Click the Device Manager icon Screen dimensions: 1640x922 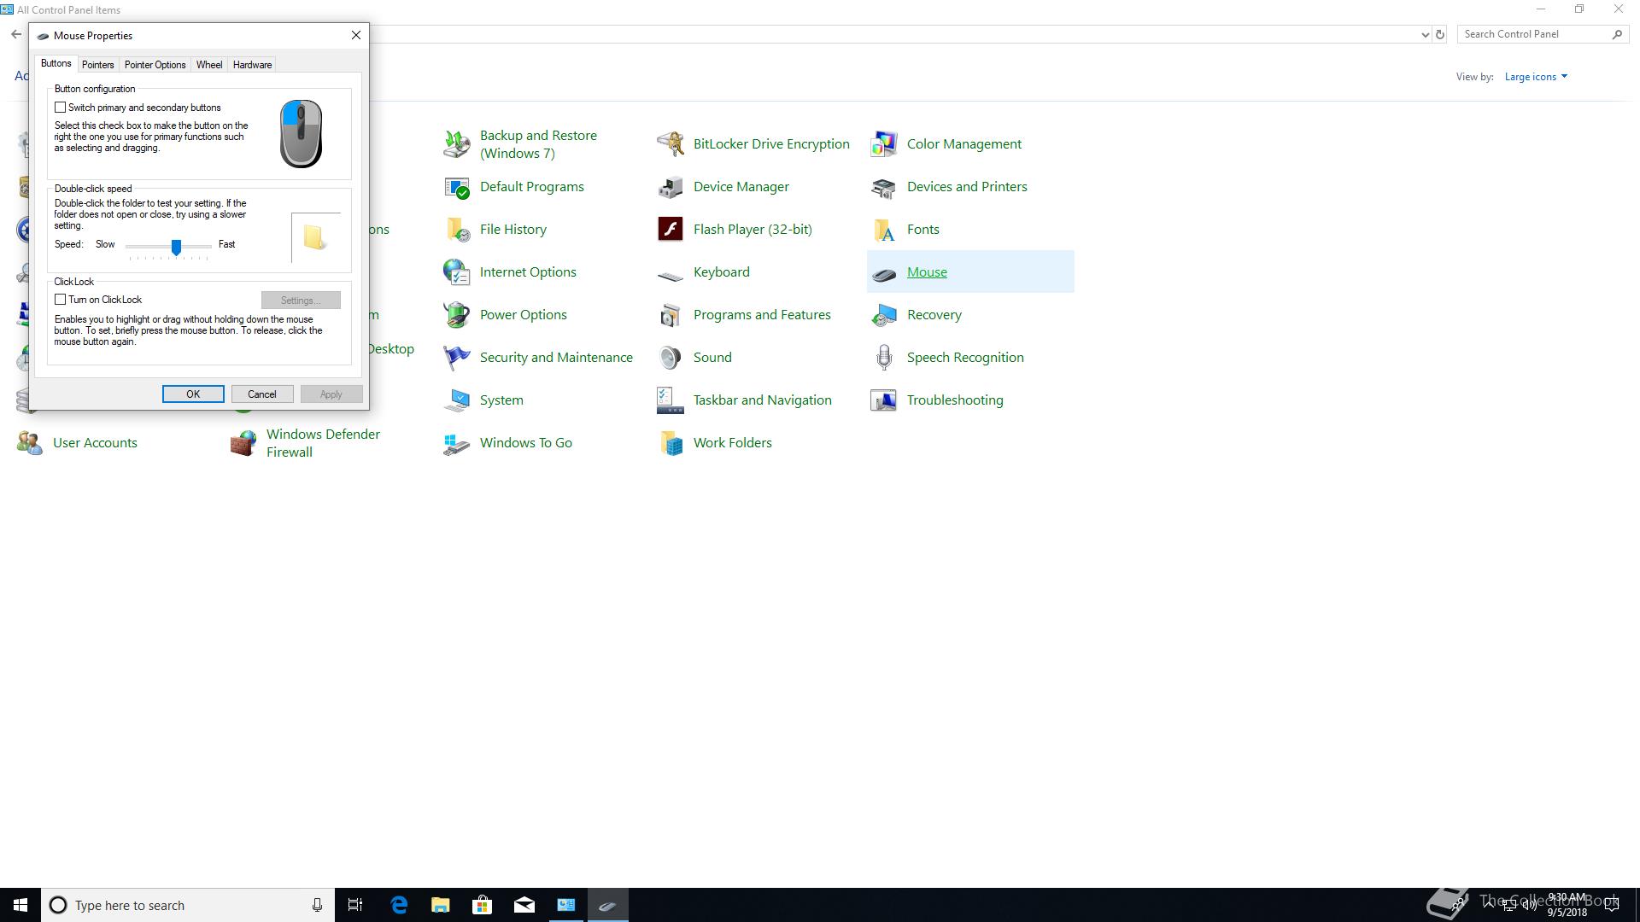point(671,186)
